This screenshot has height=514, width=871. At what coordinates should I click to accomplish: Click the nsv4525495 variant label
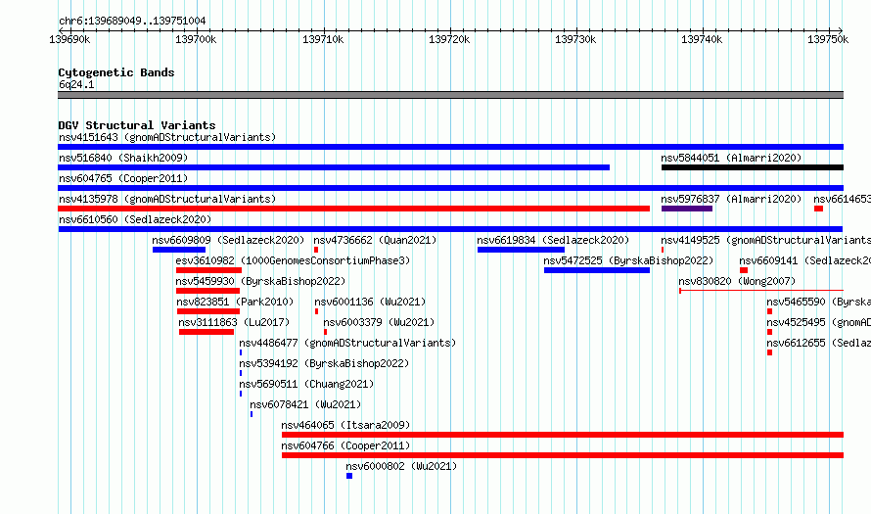[x=819, y=322]
